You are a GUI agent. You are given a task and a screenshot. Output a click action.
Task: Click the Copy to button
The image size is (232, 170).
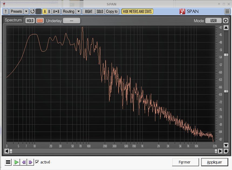click(x=112, y=11)
